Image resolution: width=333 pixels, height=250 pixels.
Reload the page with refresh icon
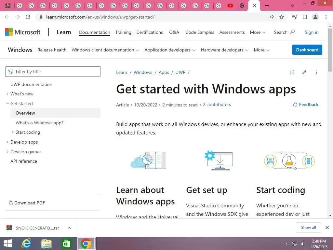coord(28,17)
